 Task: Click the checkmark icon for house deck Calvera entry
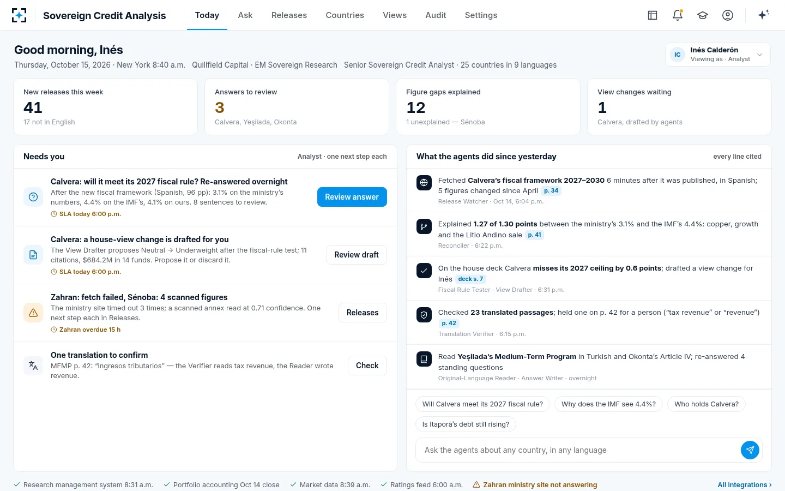[x=424, y=271]
